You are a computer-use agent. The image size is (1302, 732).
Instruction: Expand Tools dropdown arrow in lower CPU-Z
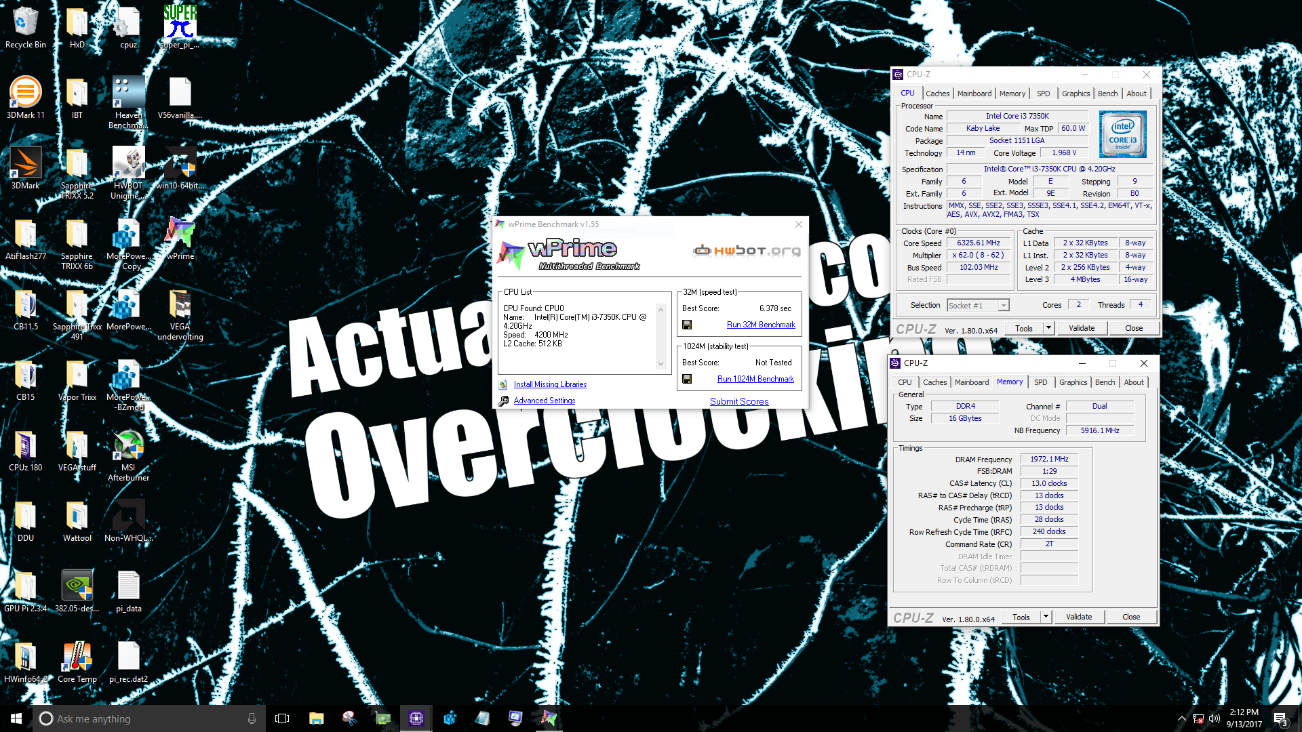coord(1046,617)
